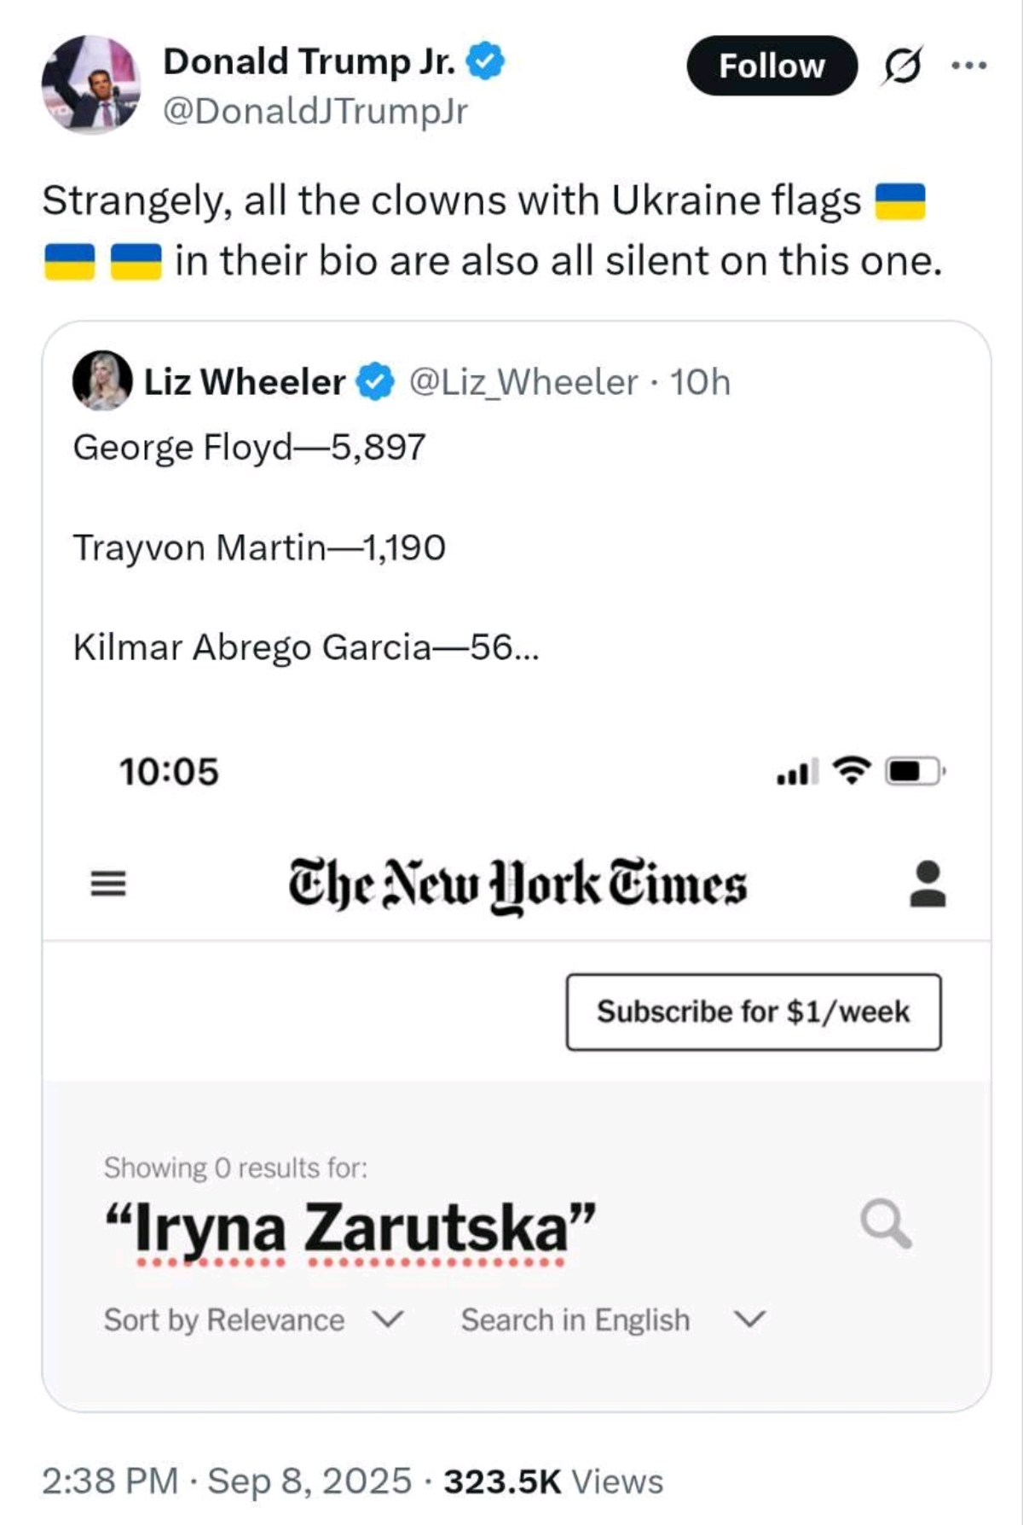This screenshot has width=1023, height=1525.
Task: Open the @Liz_Wheeler handle
Action: 523,382
